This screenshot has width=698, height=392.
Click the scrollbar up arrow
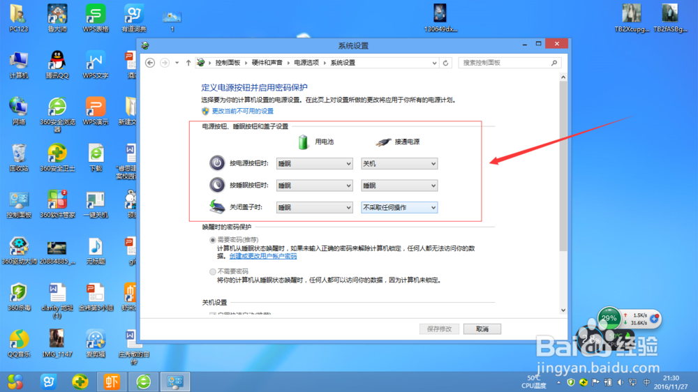(563, 77)
